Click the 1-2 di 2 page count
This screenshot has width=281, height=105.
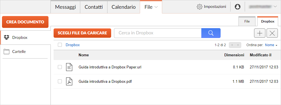pos(220,45)
